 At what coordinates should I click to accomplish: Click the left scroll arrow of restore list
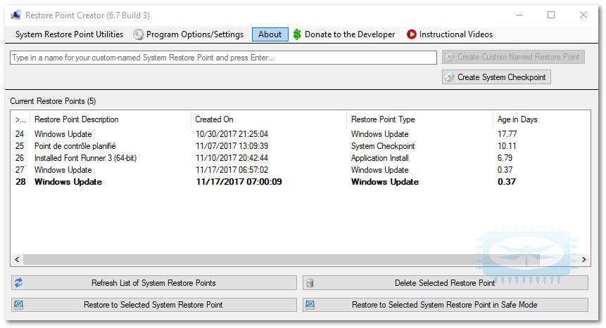[x=17, y=259]
